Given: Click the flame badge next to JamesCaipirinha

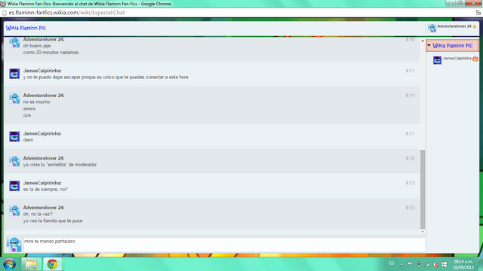Looking at the screenshot, I should [x=475, y=59].
